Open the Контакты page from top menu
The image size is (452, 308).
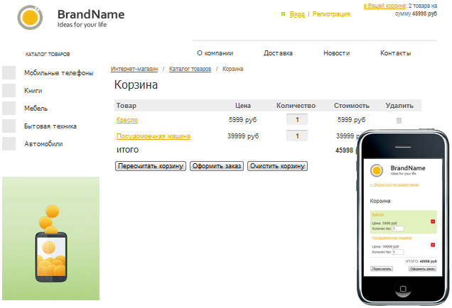[395, 53]
